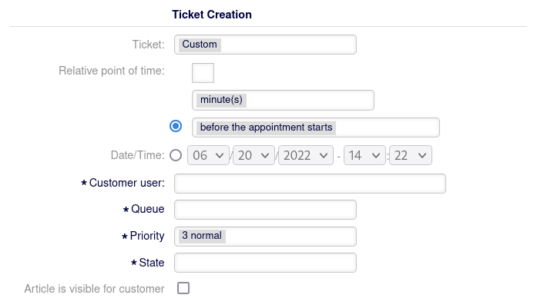Open the year dropdown showing 2022
The width and height of the screenshot is (534, 298).
click(x=305, y=155)
